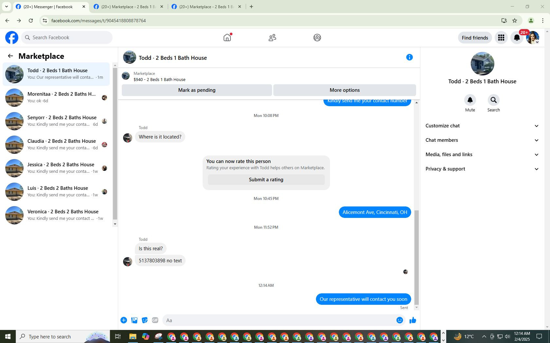Select the Todd conversation in the list
This screenshot has height=343, width=550.
[56, 74]
